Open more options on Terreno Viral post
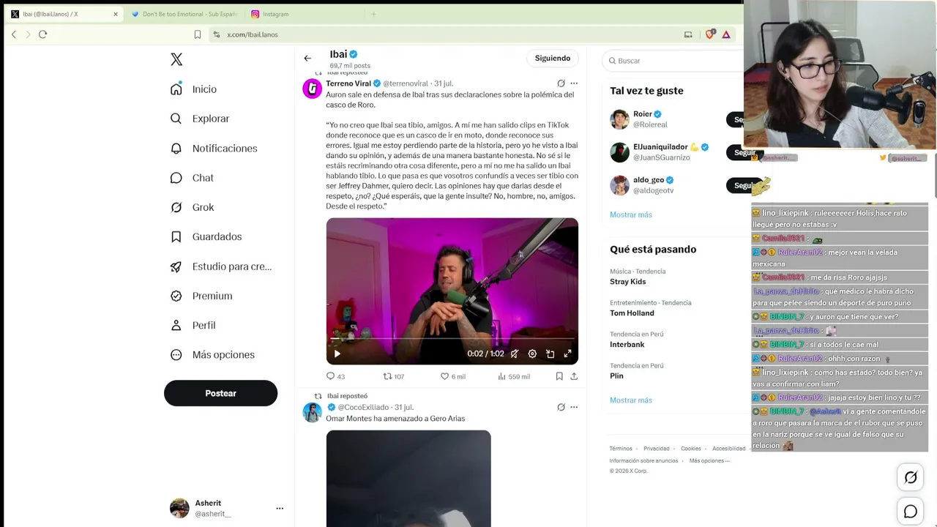Image resolution: width=937 pixels, height=527 pixels. click(x=574, y=83)
